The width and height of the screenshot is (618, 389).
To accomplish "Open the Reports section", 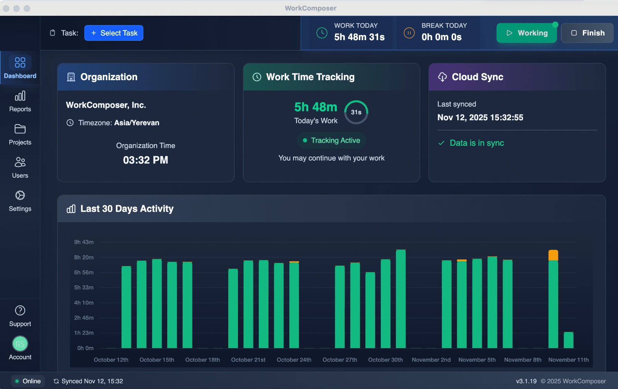I will coord(20,101).
